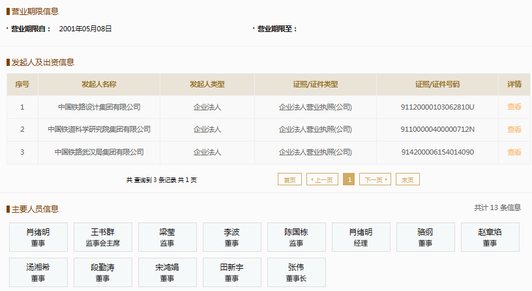Click the 营业期限信息 section heading
Viewport: 532px width, 291px height.
coord(35,12)
